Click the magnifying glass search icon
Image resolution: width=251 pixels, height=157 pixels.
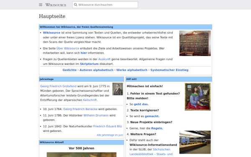[x=75, y=5]
